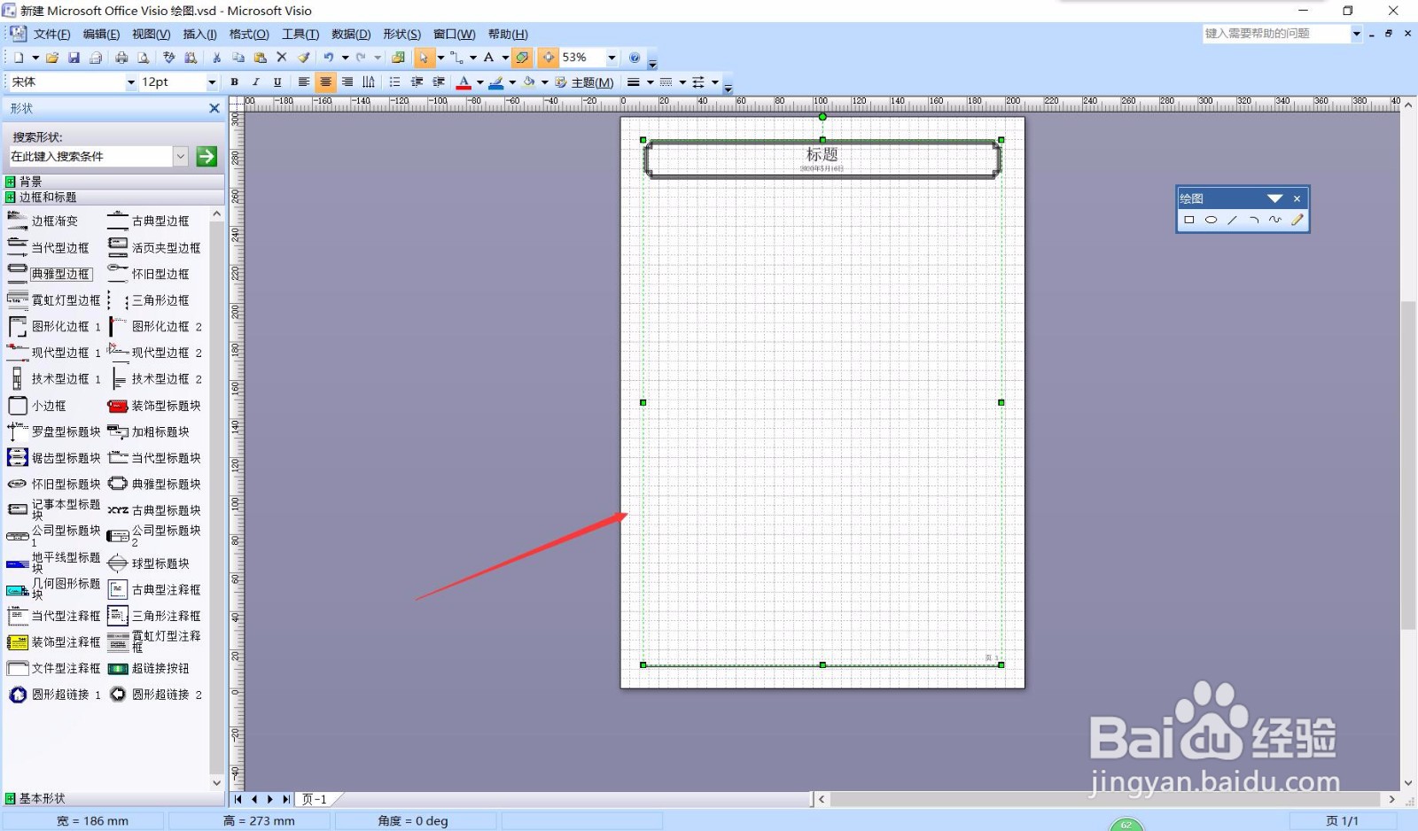Open the 形状(S) menu

coord(401,35)
